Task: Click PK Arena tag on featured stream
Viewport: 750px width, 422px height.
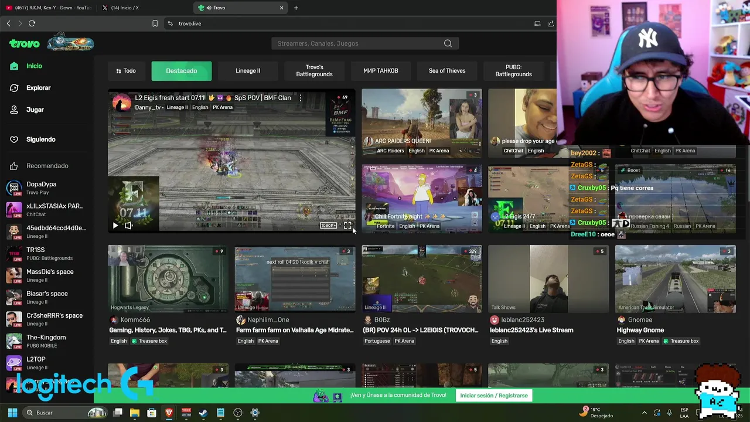Action: pyautogui.click(x=223, y=107)
